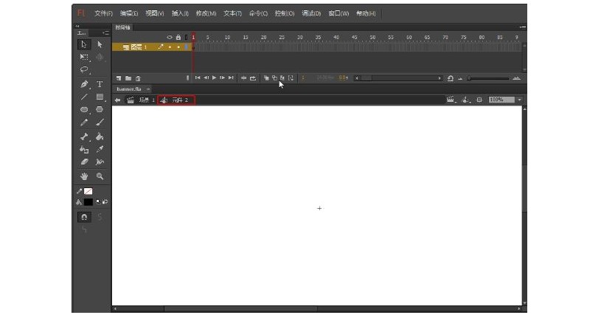Viewport: 601px width, 315px height.
Task: Toggle Snap to Objects magnet button
Action: 84,217
